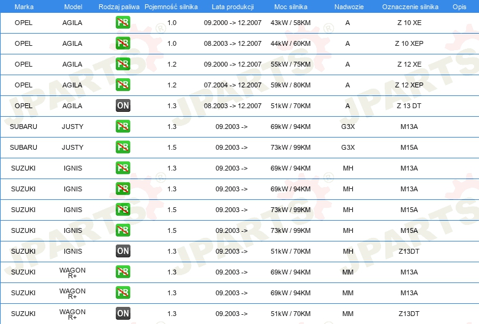Click power value 59kW / 80KM
The width and height of the screenshot is (479, 324).
click(290, 85)
